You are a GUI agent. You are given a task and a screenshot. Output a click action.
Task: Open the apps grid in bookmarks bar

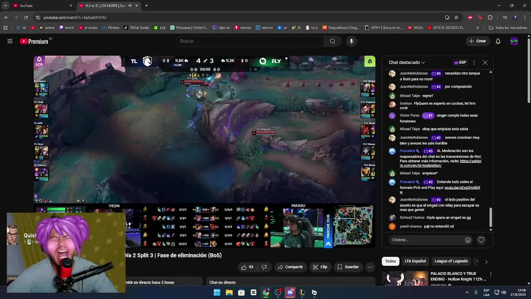point(5,28)
